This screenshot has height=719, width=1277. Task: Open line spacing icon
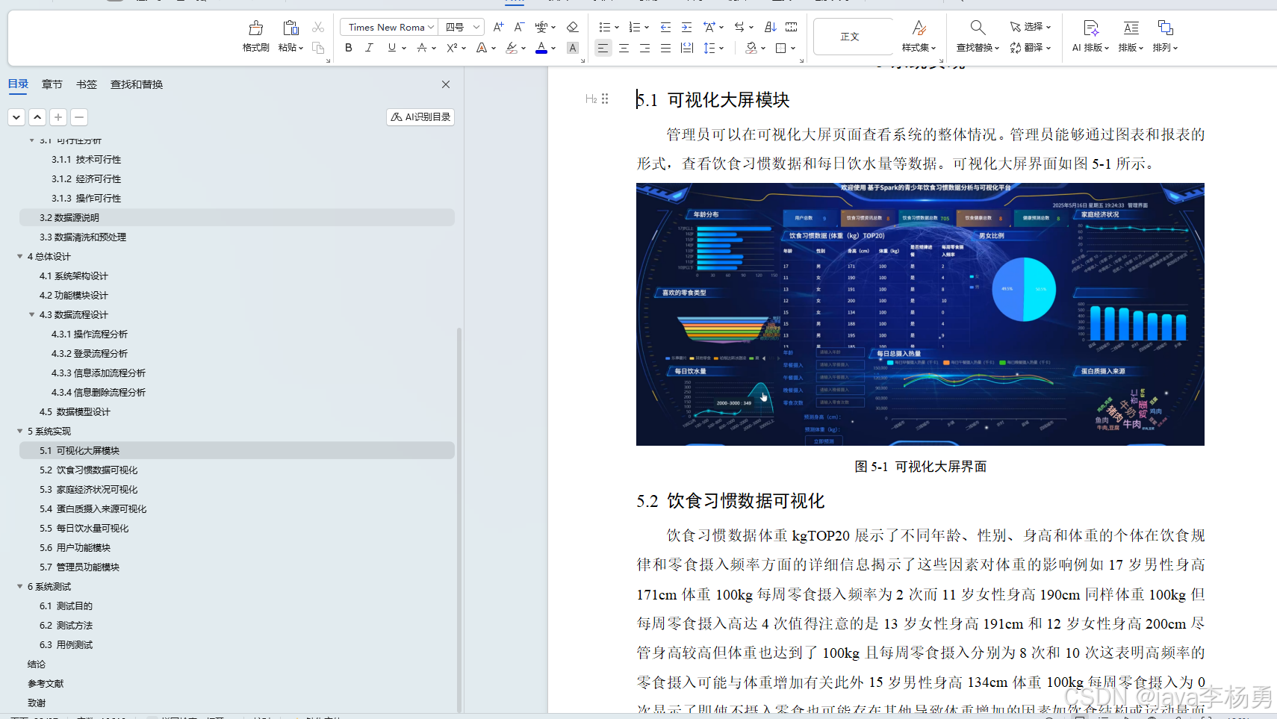point(709,48)
